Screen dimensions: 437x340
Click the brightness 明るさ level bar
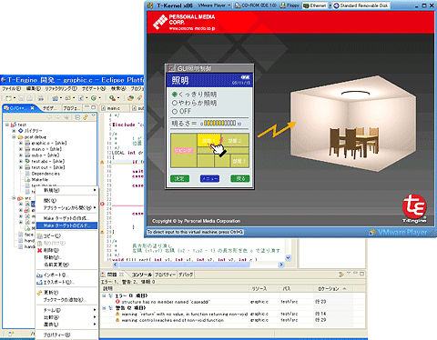(x=219, y=123)
